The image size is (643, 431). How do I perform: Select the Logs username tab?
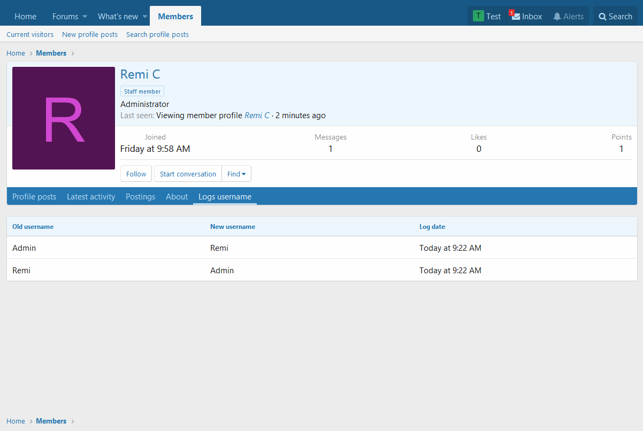(225, 197)
